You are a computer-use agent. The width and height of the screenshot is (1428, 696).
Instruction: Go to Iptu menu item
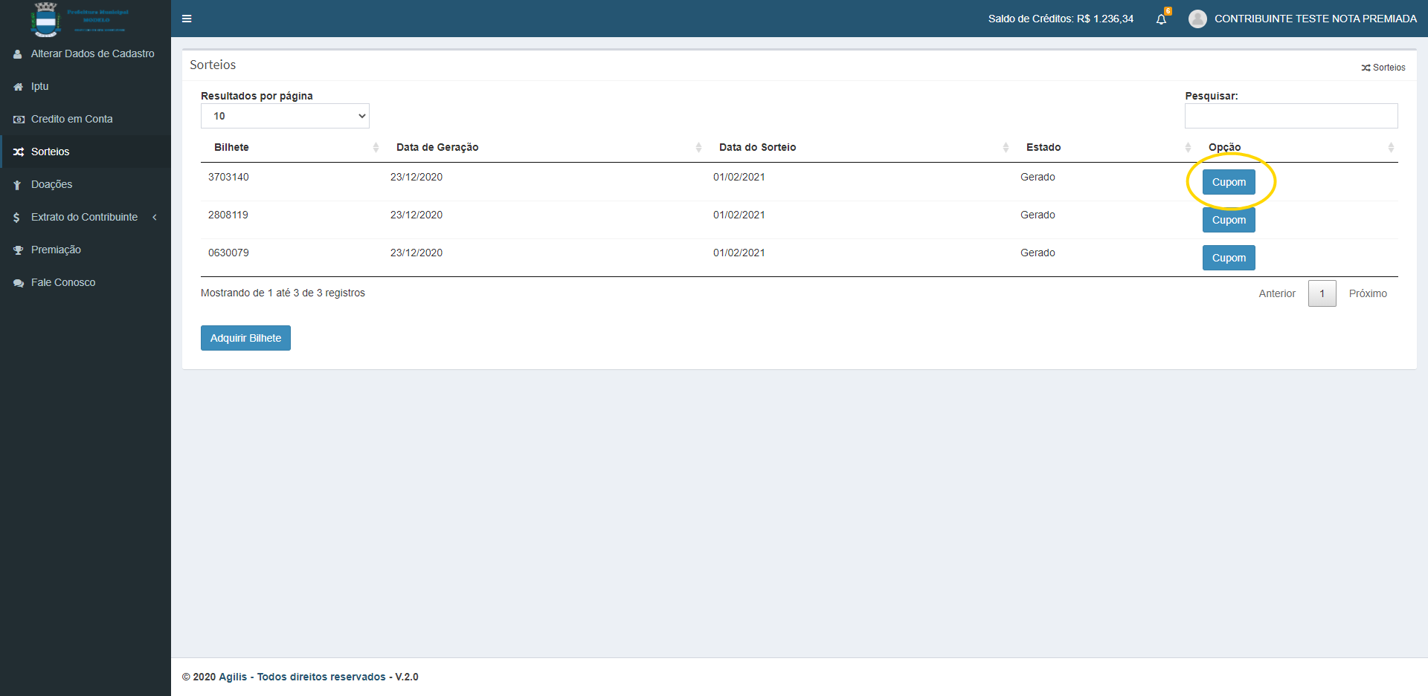point(40,86)
